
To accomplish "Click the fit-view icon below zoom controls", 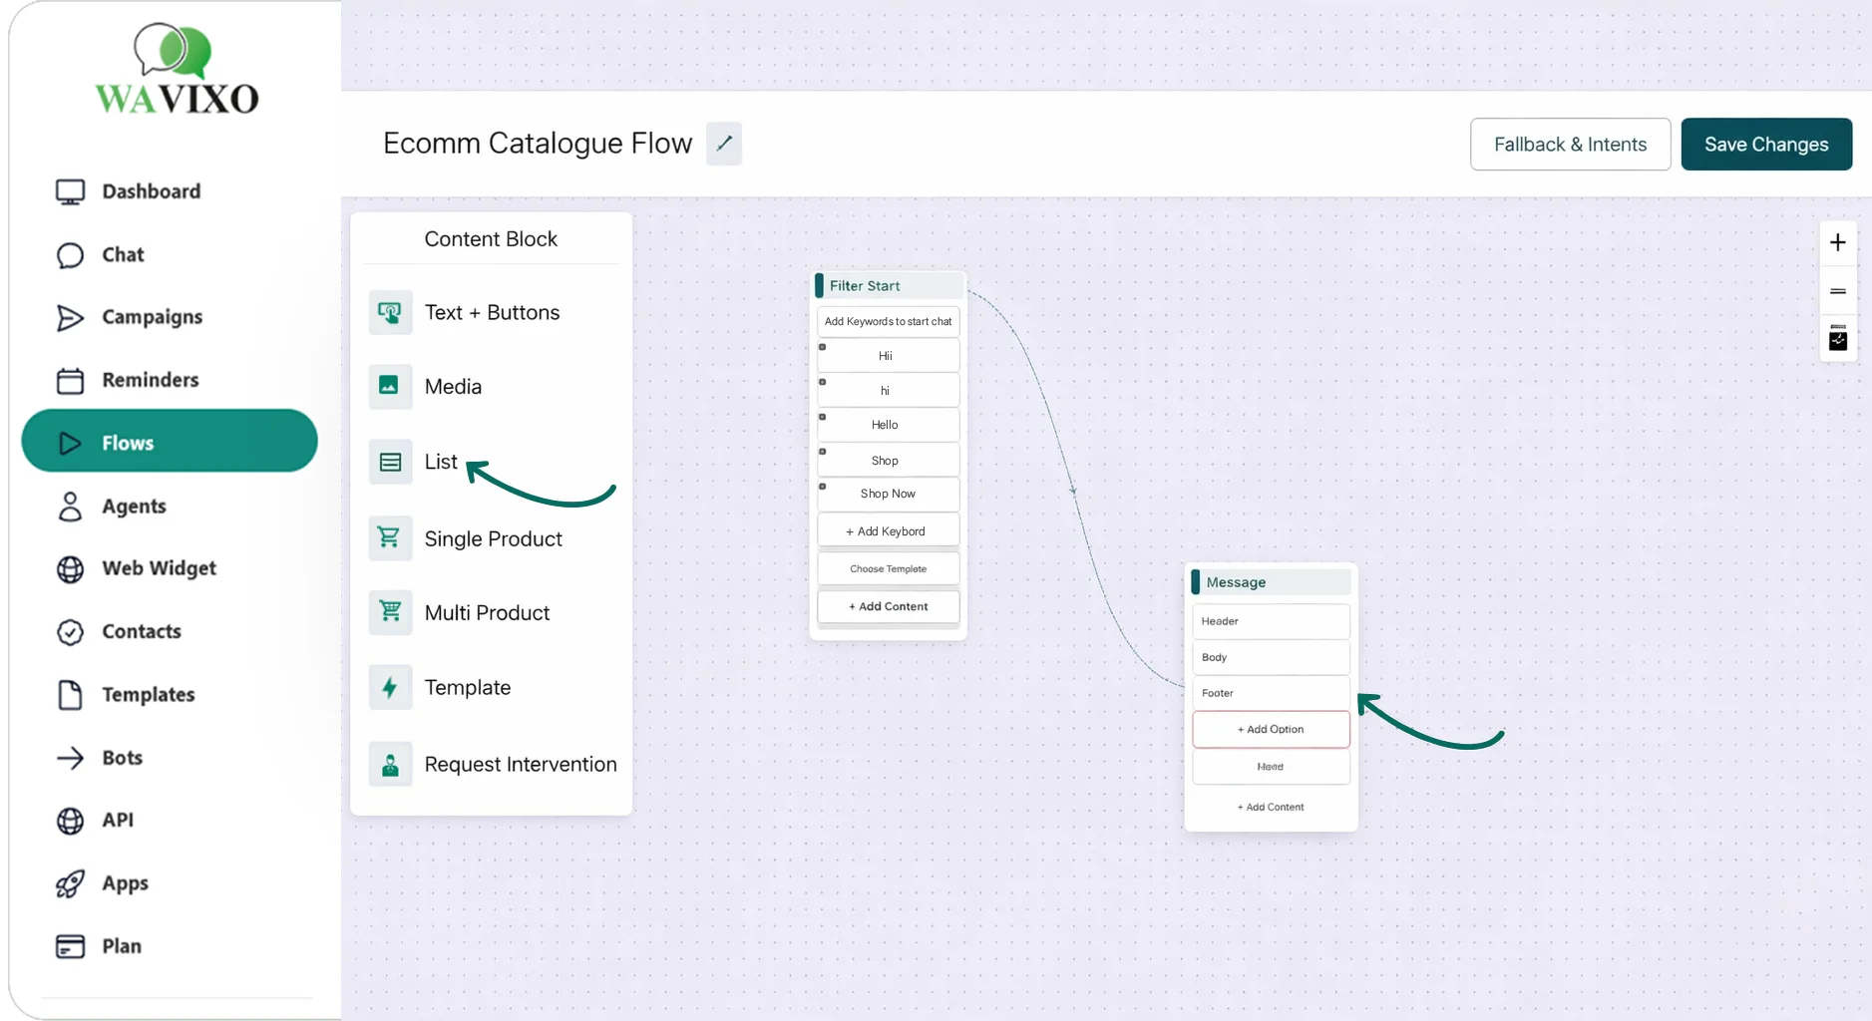I will coord(1837,339).
